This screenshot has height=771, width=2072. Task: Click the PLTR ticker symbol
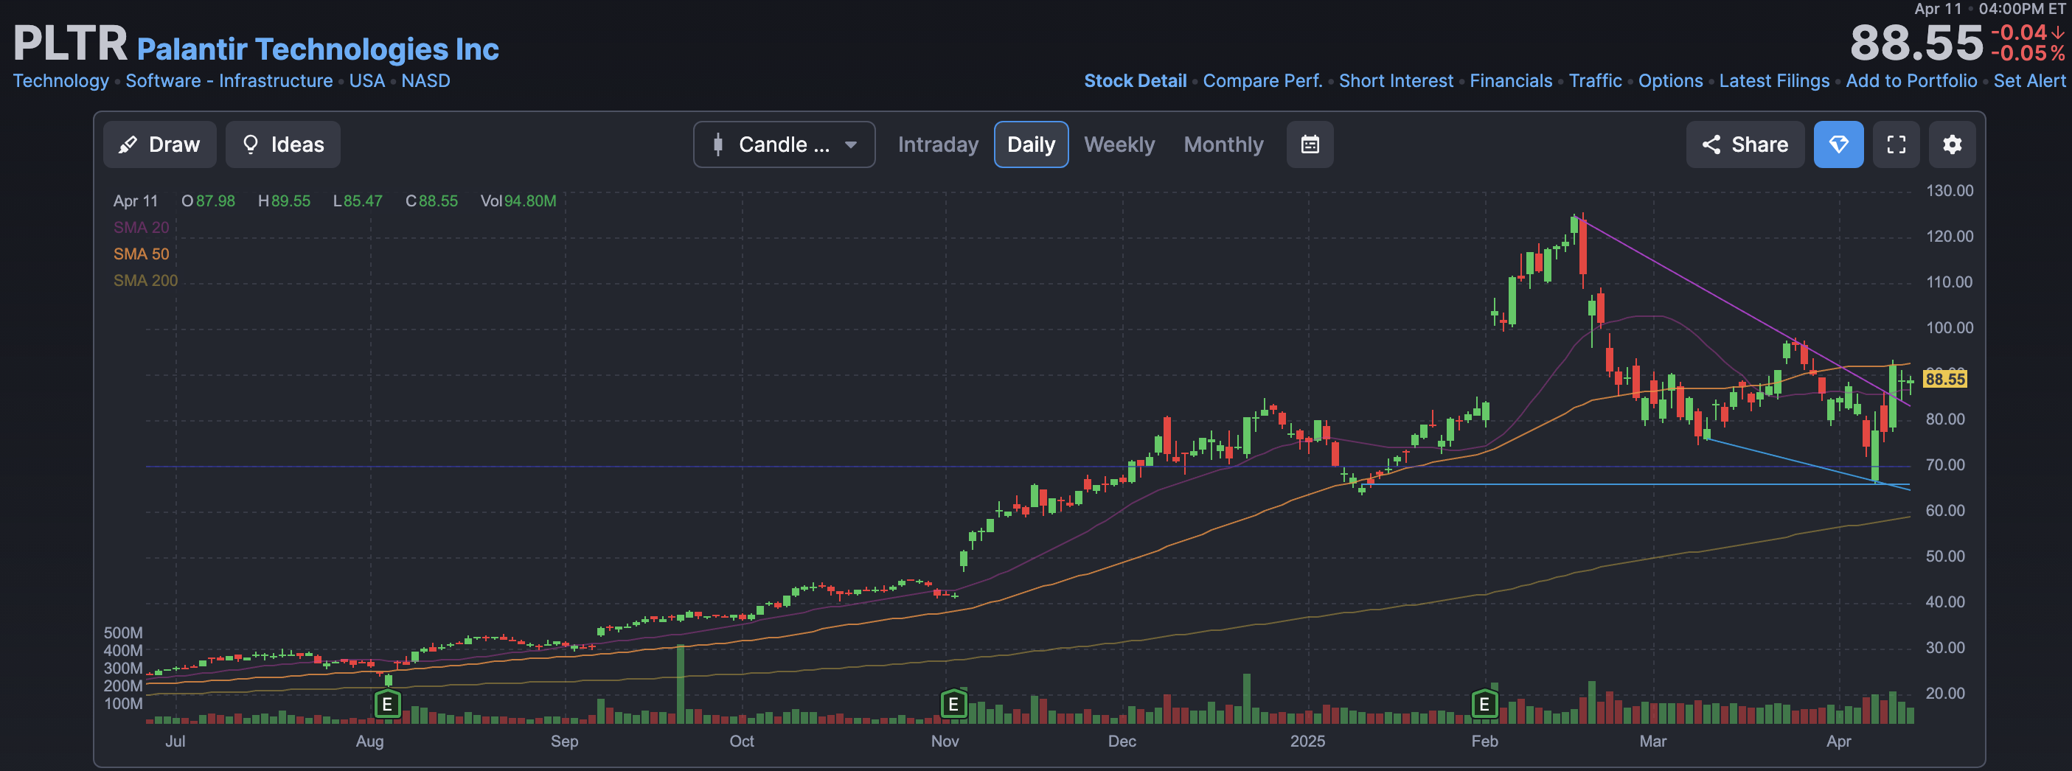pyautogui.click(x=70, y=43)
